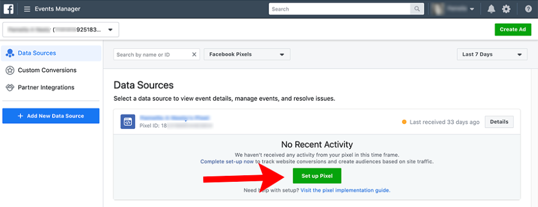Open the settings gear icon

[506, 9]
